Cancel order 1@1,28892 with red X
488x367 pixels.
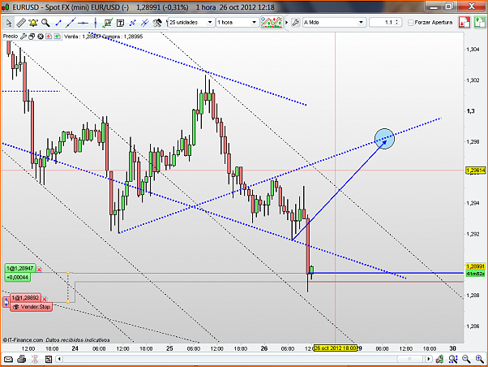(45, 299)
